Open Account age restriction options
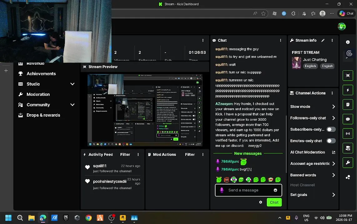Image resolution: width=357 pixels, height=224 pixels. point(313,164)
